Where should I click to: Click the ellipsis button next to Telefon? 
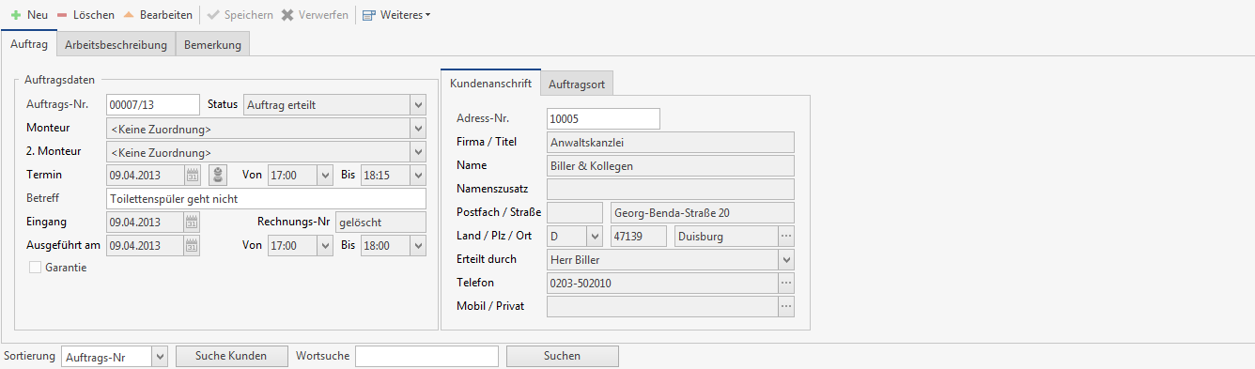(x=786, y=283)
